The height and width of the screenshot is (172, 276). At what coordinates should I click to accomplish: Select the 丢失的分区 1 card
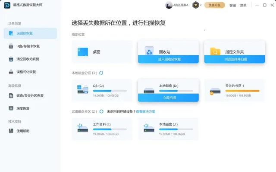pos(235,90)
